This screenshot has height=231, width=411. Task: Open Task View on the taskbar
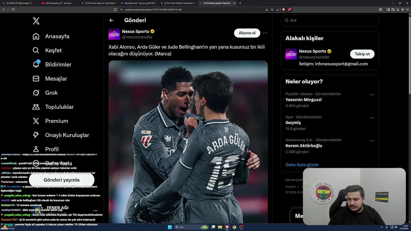point(213,227)
